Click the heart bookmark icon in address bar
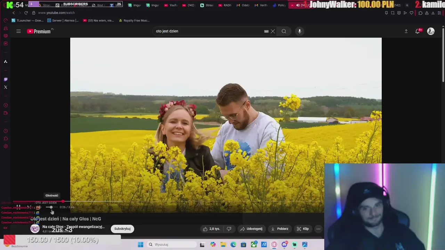The width and height of the screenshot is (445, 250). [x=412, y=13]
